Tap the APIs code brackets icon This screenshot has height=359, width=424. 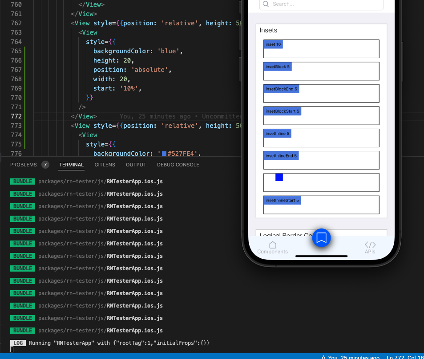pyautogui.click(x=370, y=245)
